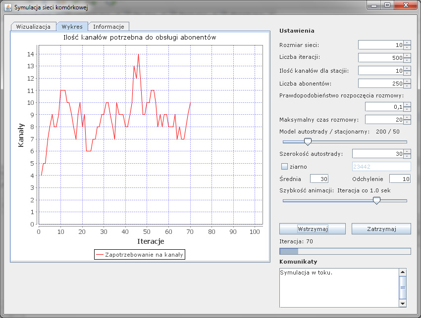Click the Zatrzymaj button
This screenshot has width=421, height=318.
point(381,229)
